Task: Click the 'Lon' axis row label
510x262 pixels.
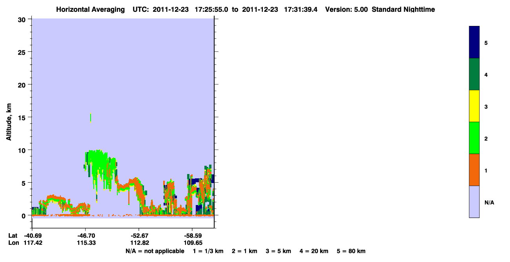Action: tap(13, 243)
